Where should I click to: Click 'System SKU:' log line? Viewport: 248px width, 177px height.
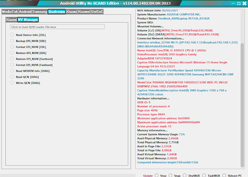[x=145, y=23]
